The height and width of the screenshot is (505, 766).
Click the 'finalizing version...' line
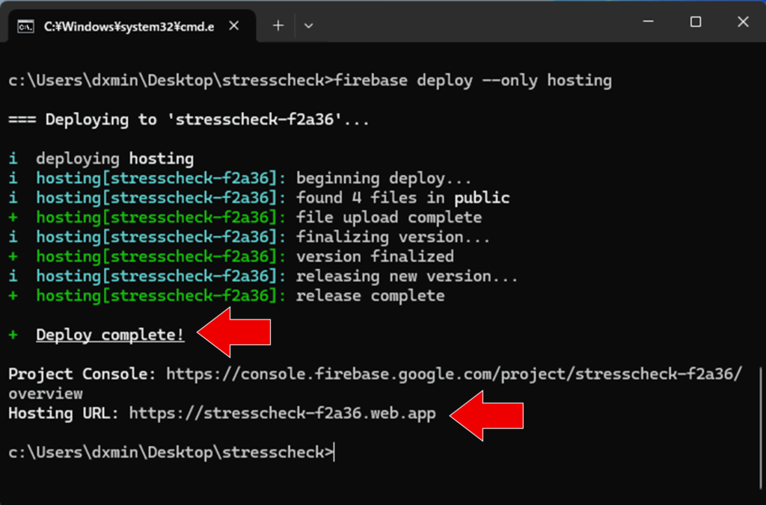[249, 237]
